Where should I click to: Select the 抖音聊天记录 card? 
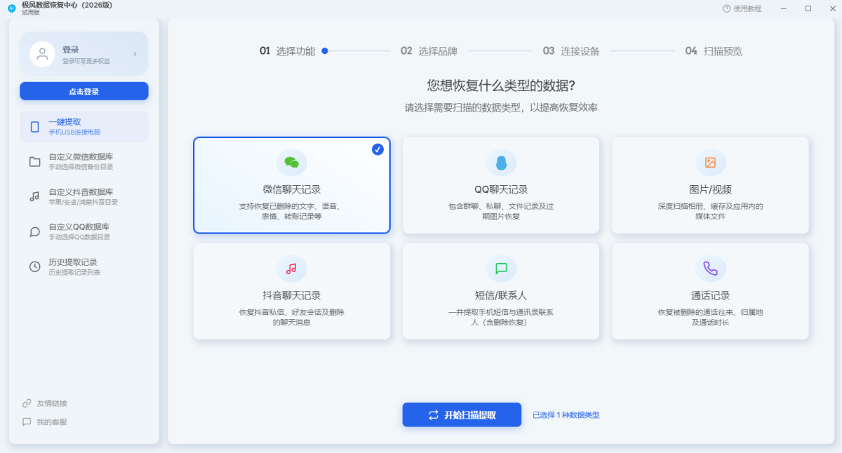tap(291, 291)
